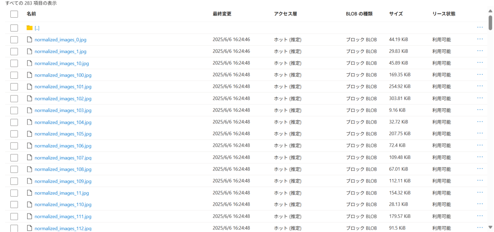Check the box next to normalized_images_103.jpg
494x232 pixels.
coord(14,110)
